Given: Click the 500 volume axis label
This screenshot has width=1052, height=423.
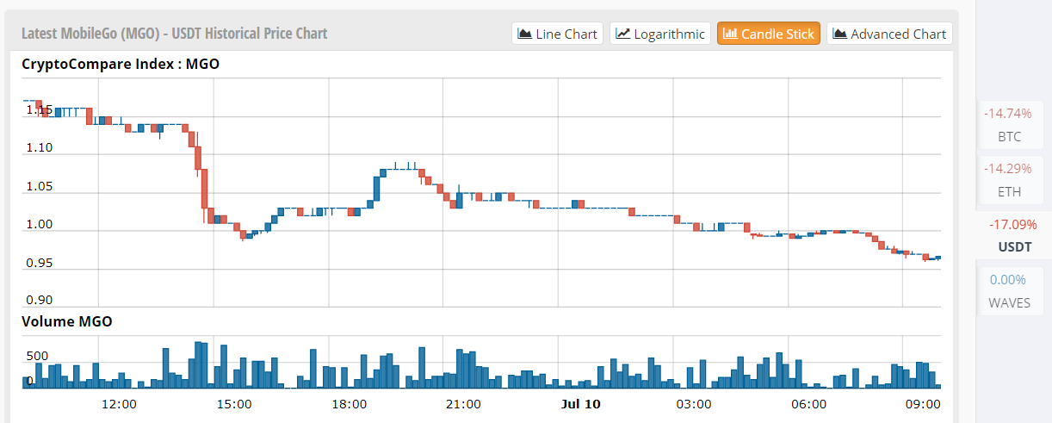Looking at the screenshot, I should tap(37, 356).
